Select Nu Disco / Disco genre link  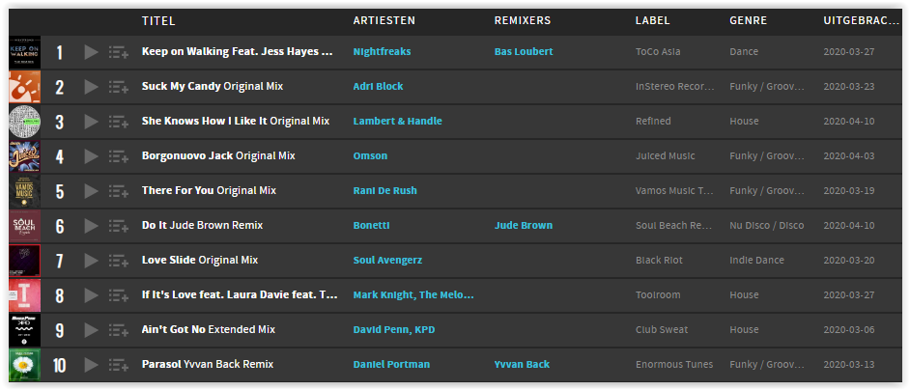tap(767, 225)
